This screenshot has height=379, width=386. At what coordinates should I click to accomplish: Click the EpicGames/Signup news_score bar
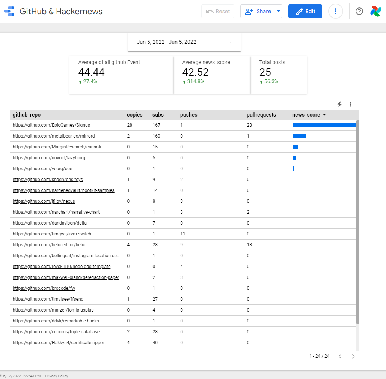tap(324, 125)
